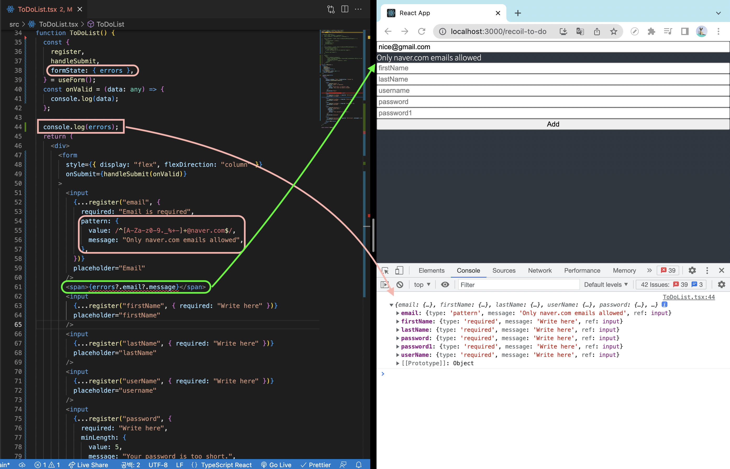Switch to the Network tab
Image resolution: width=730 pixels, height=469 pixels.
539,270
